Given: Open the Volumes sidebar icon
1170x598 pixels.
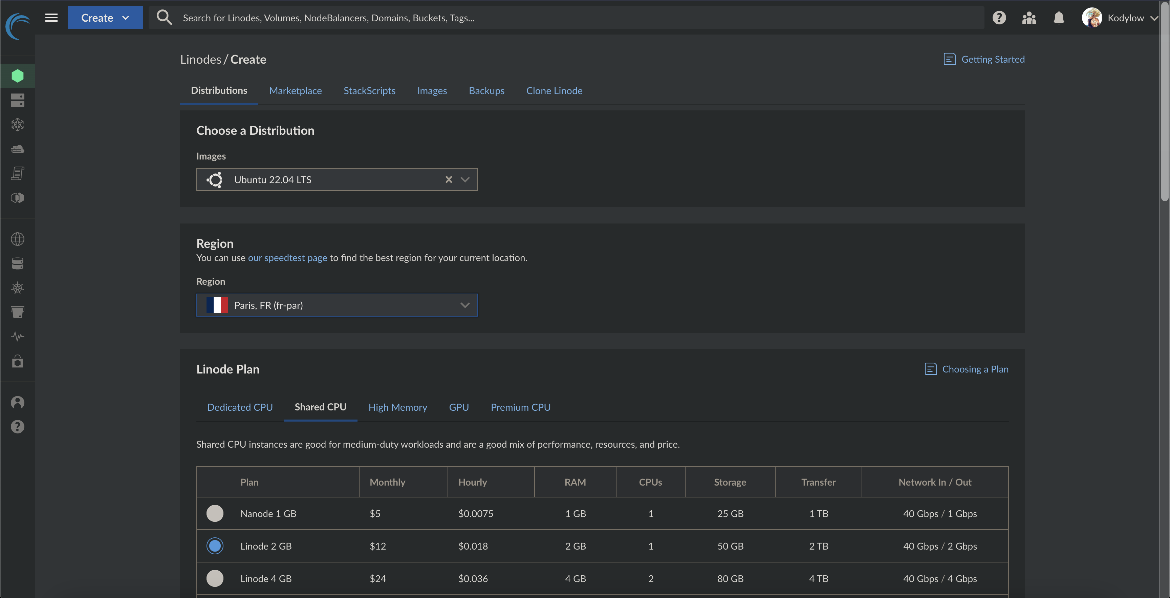Looking at the screenshot, I should (x=17, y=100).
